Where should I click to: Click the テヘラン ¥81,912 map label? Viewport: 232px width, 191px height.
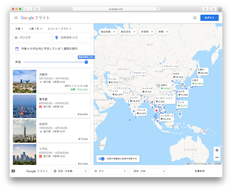pos(113,81)
